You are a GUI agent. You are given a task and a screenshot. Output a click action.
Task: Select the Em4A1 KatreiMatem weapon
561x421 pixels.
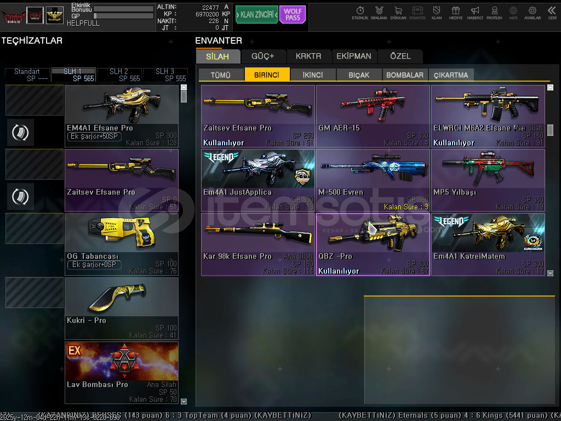tap(488, 244)
